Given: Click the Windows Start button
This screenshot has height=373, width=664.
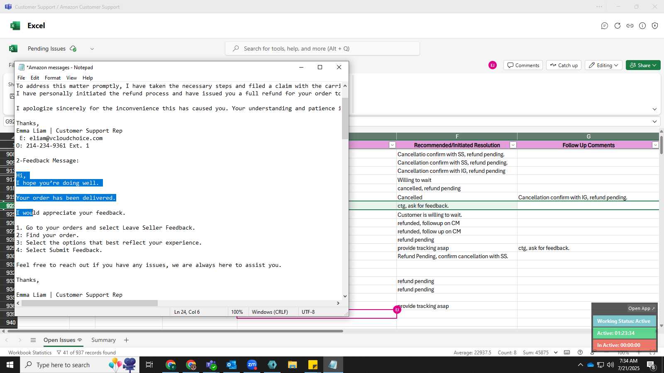Looking at the screenshot, I should click(x=10, y=365).
